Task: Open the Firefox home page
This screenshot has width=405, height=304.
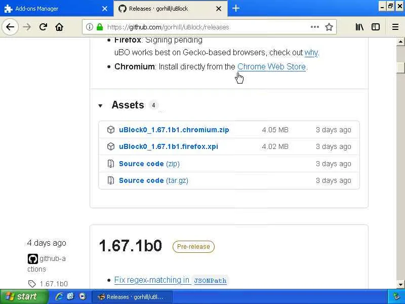Action: [59, 27]
